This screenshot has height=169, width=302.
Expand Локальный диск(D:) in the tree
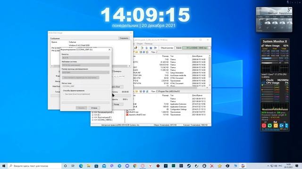coord(92,112)
